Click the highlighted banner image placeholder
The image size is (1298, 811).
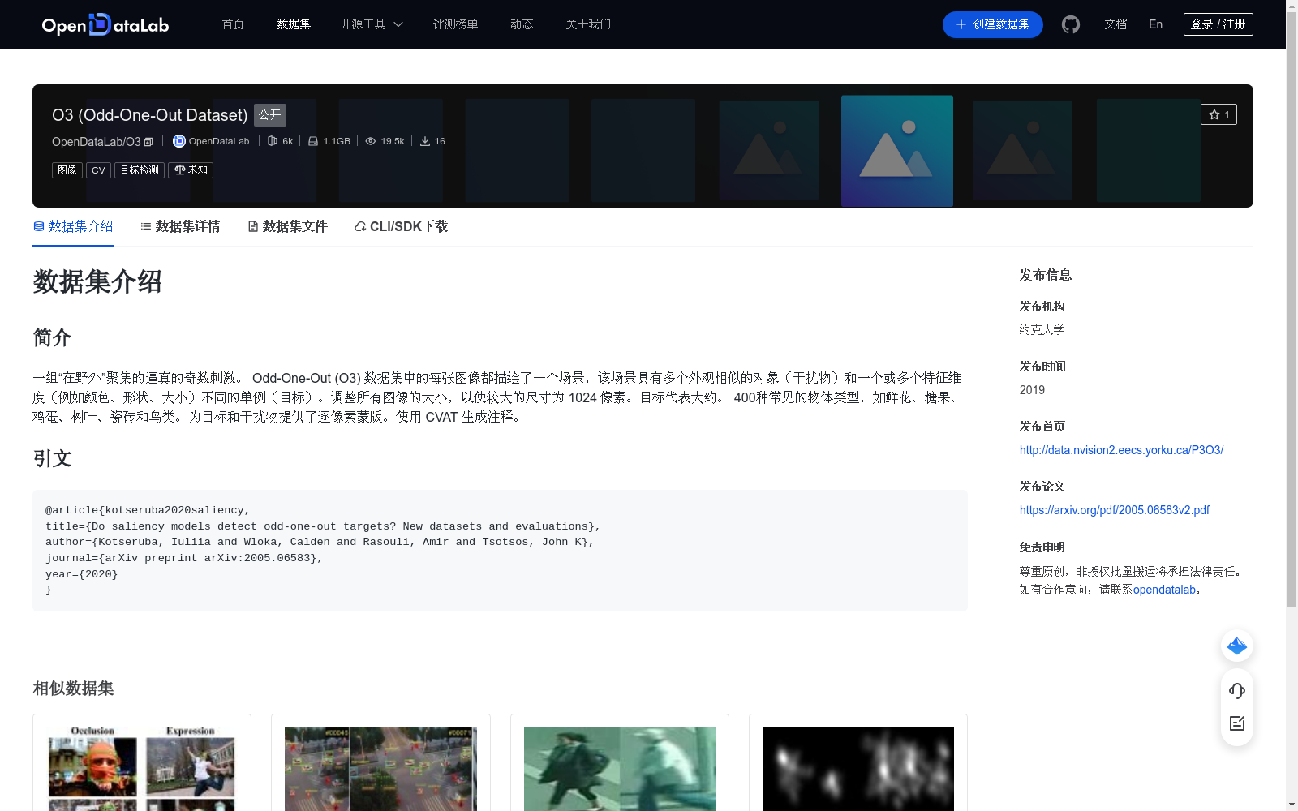[x=897, y=151]
